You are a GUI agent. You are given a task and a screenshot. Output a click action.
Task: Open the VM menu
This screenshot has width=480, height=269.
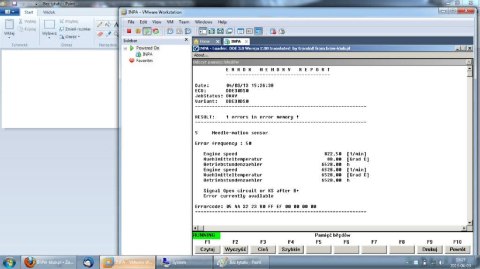coord(170,22)
